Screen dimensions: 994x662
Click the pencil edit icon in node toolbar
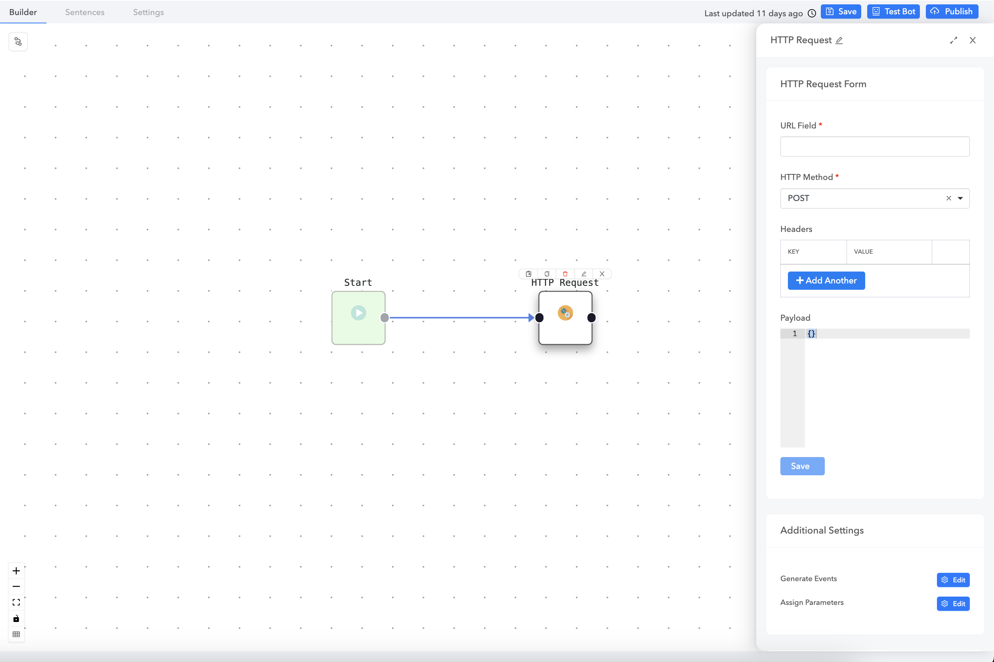[584, 274]
